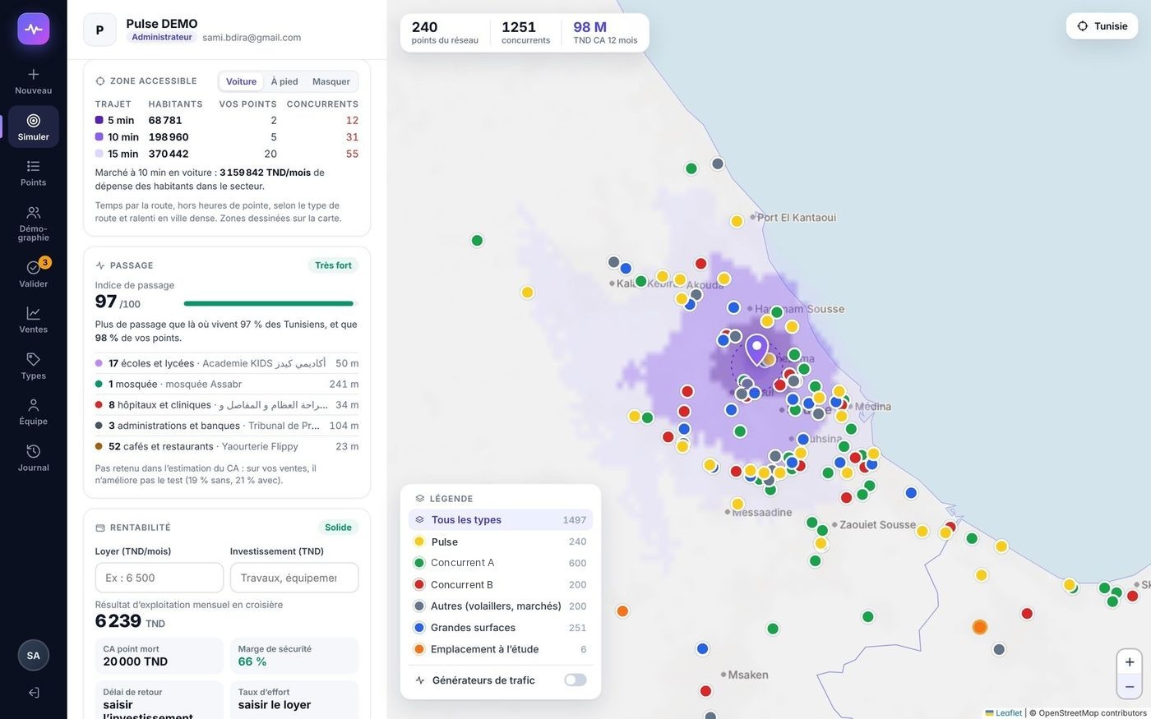Image resolution: width=1151 pixels, height=719 pixels.
Task: Click the Pulse app logo icon
Action: [x=34, y=29]
